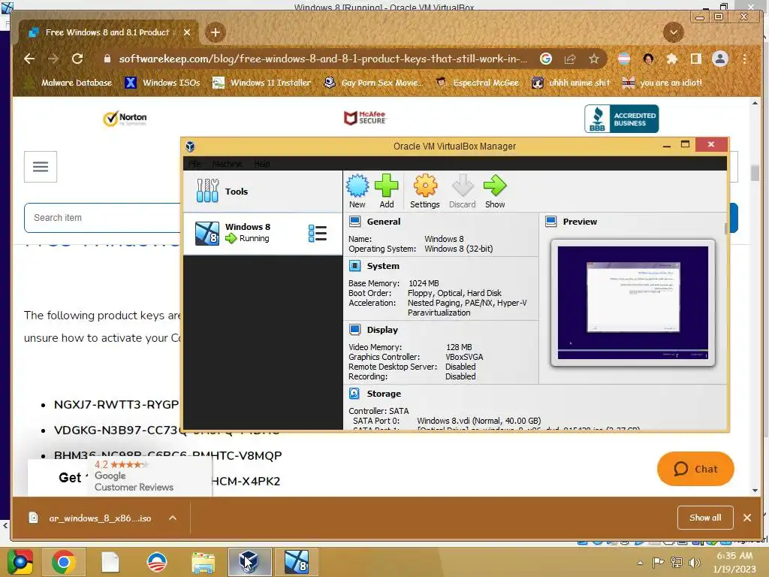Click the share page icon in address bar
Viewport: 769px width, 577px height.
click(x=570, y=59)
